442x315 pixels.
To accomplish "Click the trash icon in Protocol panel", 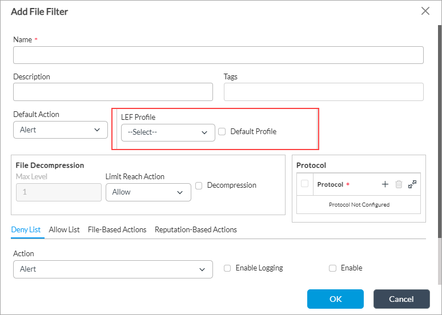I will pyautogui.click(x=399, y=184).
